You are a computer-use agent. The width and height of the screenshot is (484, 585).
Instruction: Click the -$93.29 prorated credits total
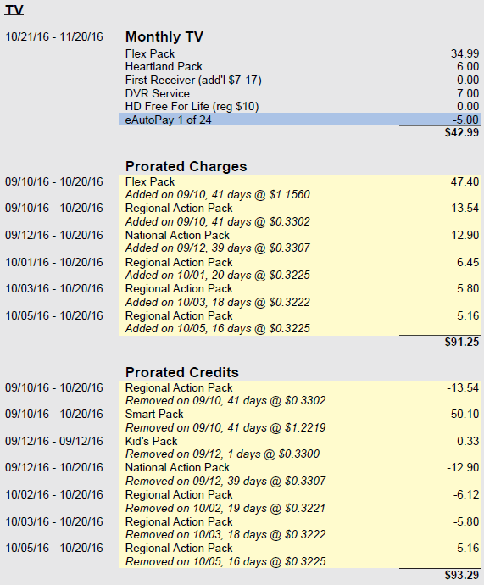coord(459,575)
